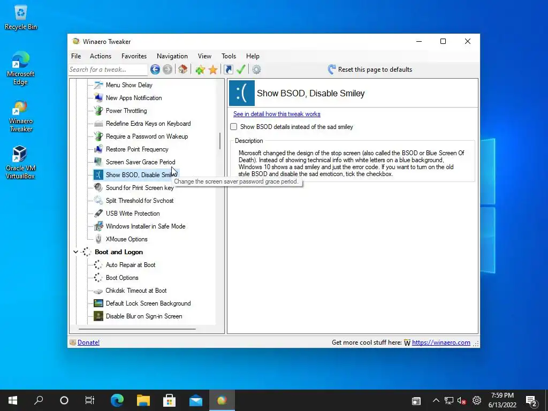
Task: Open the Tools menu
Action: coord(229,56)
